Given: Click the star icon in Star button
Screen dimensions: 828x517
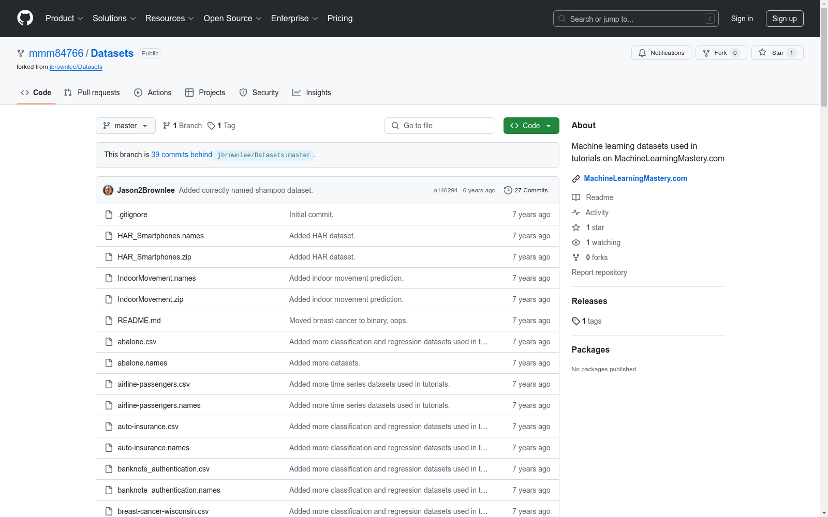Looking at the screenshot, I should click(762, 52).
